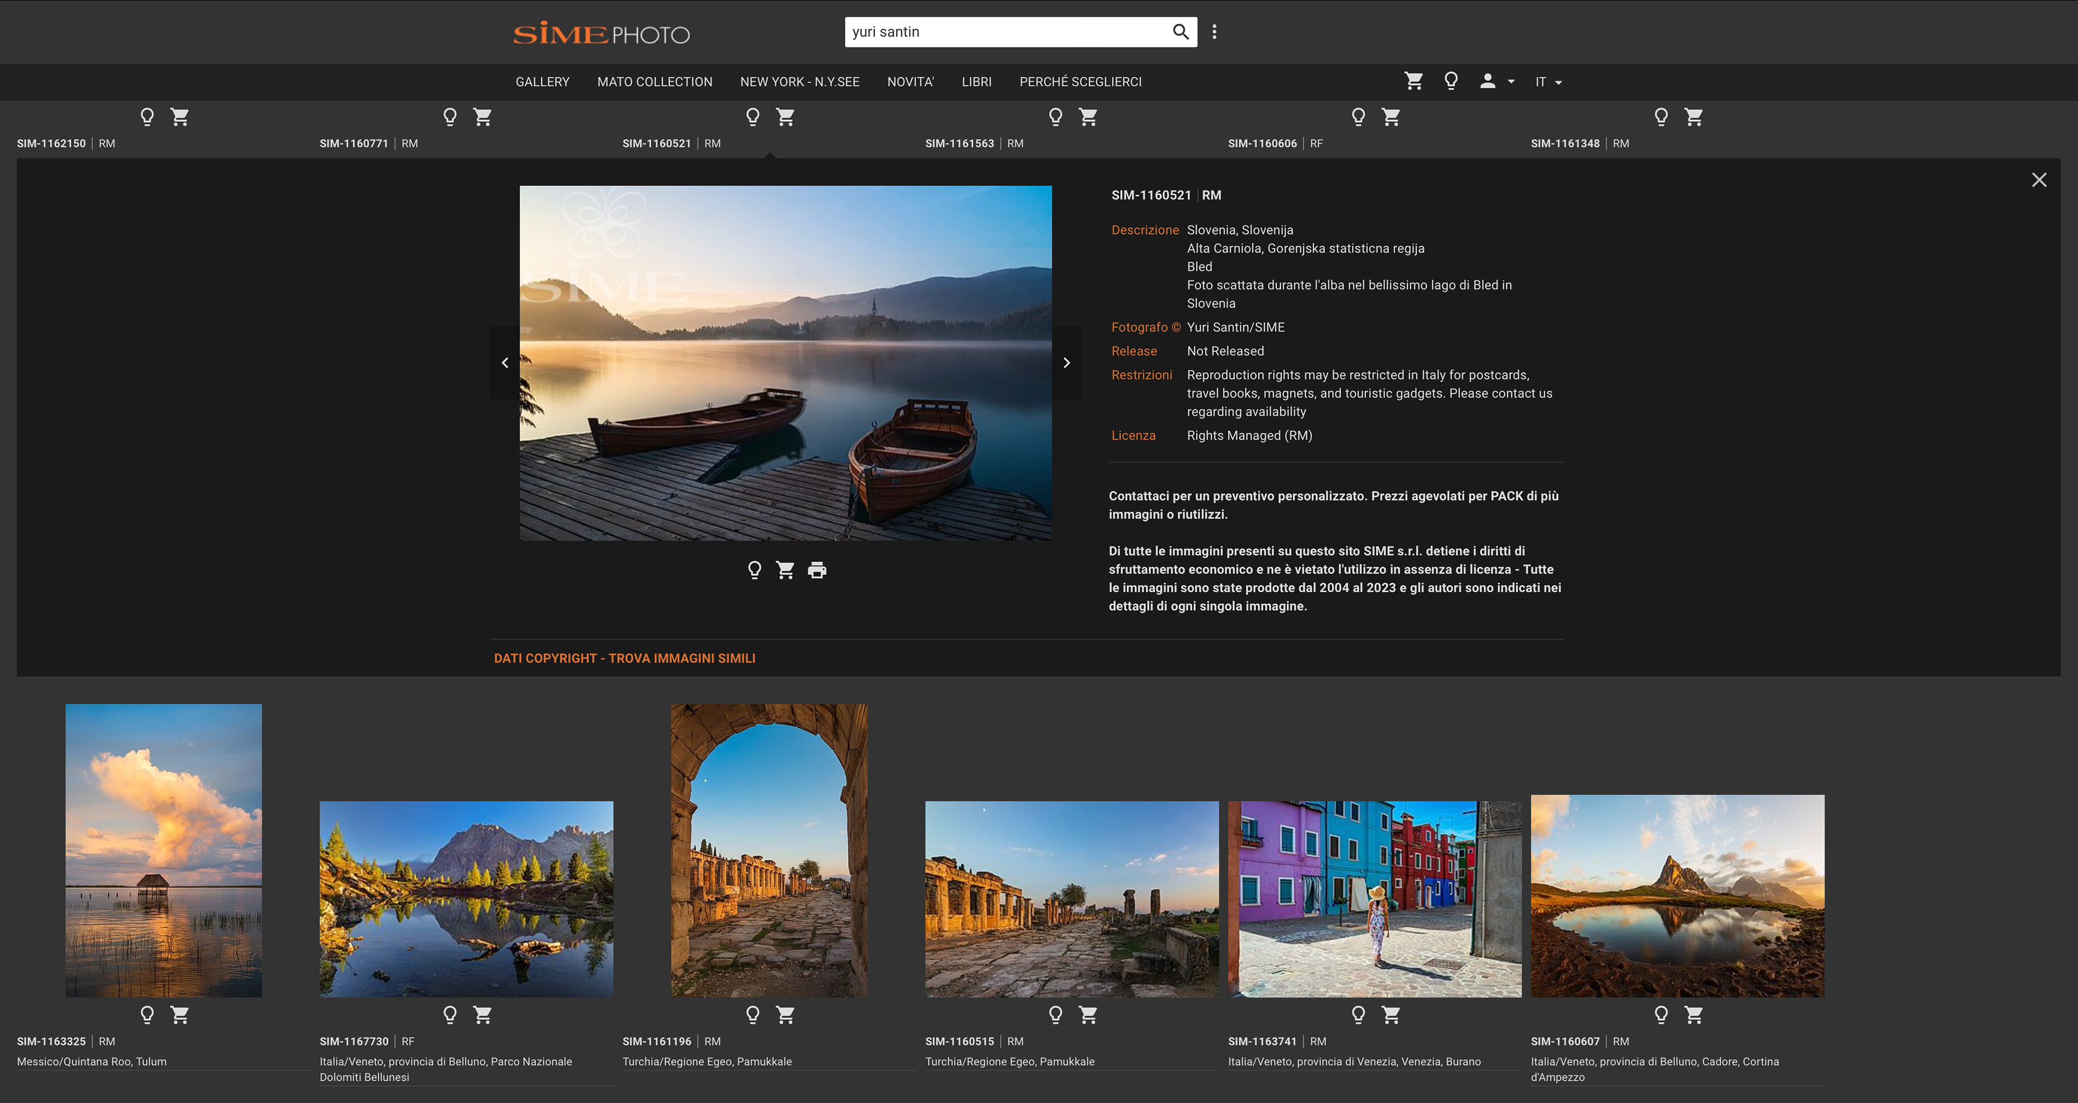Image resolution: width=2078 pixels, height=1103 pixels.
Task: Open the shopping cart in navigation bar
Action: pos(1413,81)
